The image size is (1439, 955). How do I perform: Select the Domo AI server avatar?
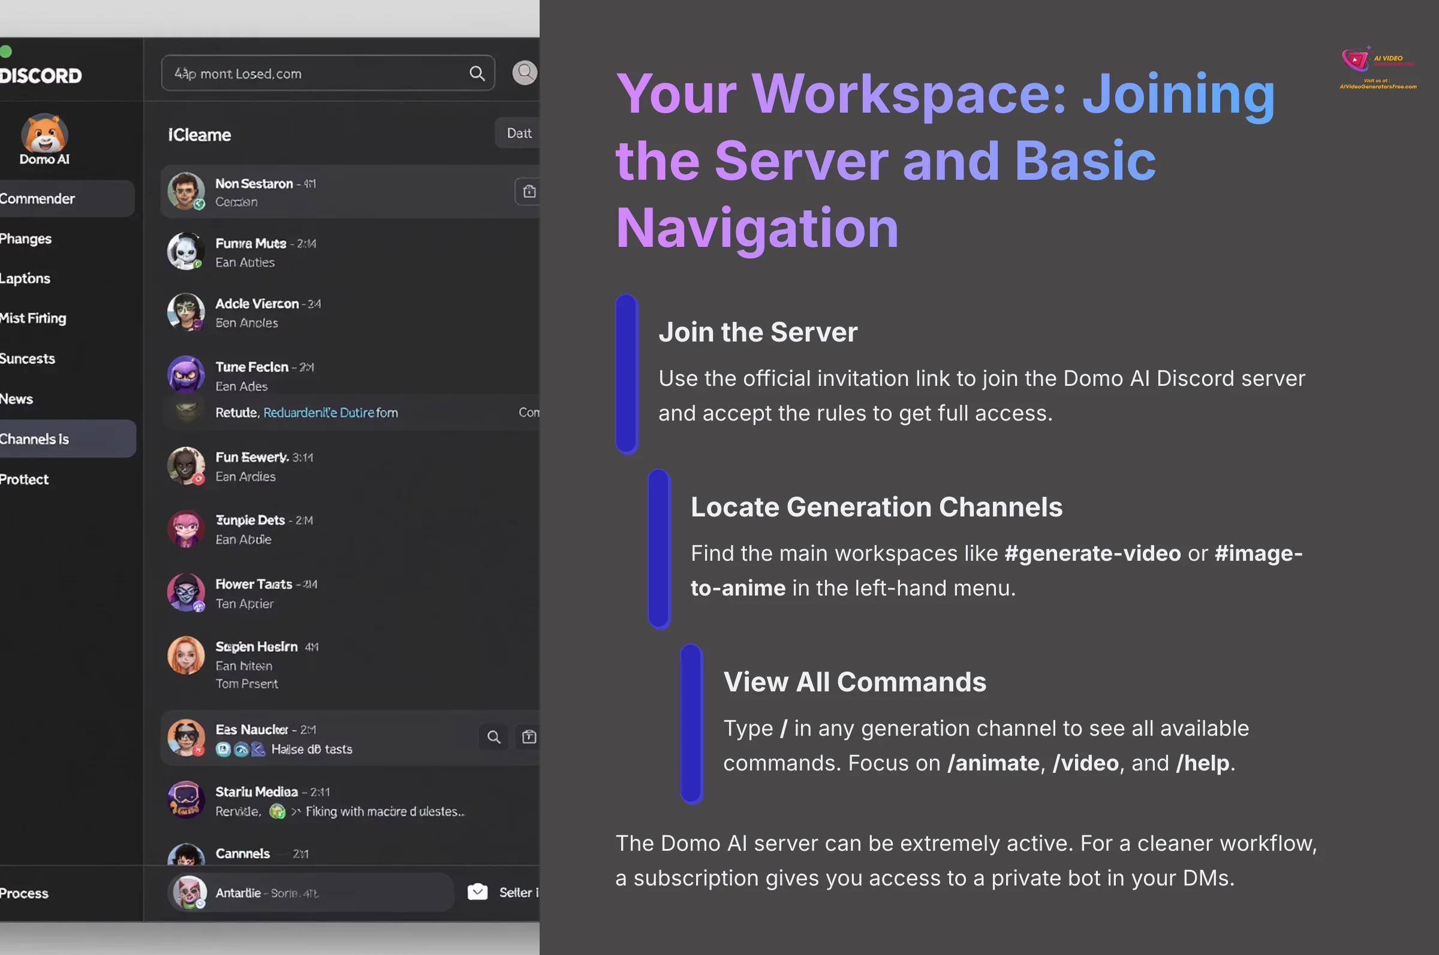(44, 133)
